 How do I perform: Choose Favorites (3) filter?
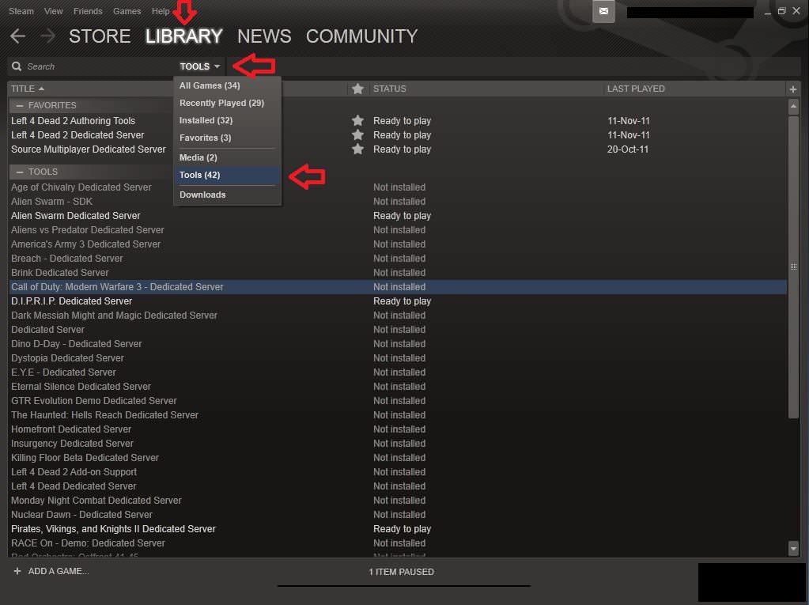pos(228,138)
